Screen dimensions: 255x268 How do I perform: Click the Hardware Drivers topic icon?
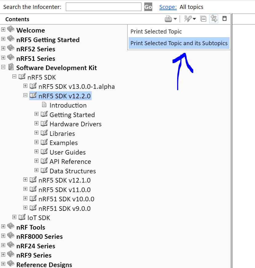(x=44, y=124)
